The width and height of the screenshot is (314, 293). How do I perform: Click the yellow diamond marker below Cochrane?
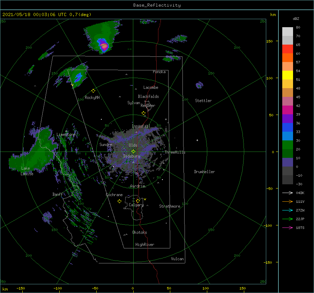(x=119, y=201)
